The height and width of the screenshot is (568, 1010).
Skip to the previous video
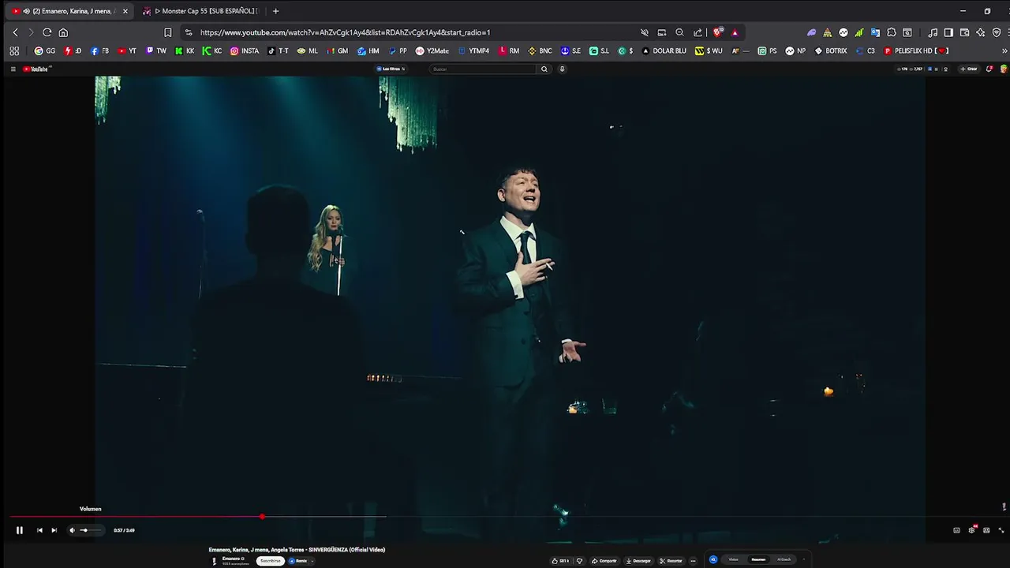[39, 530]
